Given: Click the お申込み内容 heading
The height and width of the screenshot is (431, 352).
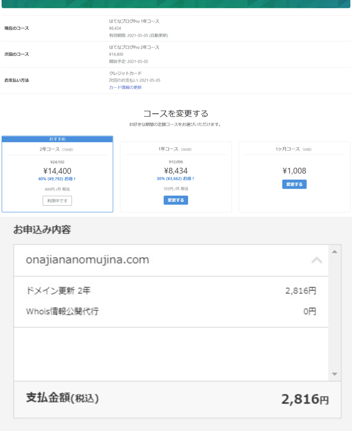Looking at the screenshot, I should click(42, 230).
